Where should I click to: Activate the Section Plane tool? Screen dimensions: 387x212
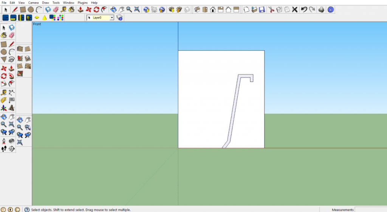pyautogui.click(x=11, y=149)
